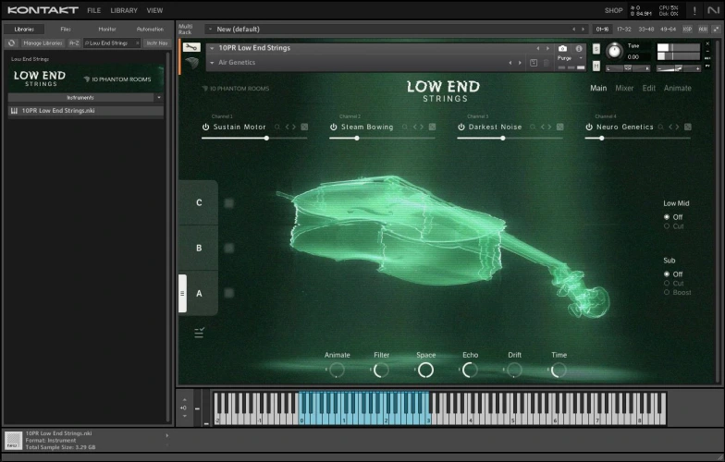
Task: Expand the Instruments dropdown in library
Action: 159,97
